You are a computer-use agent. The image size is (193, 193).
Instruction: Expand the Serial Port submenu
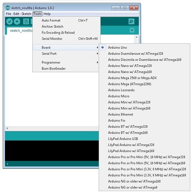[66, 54]
